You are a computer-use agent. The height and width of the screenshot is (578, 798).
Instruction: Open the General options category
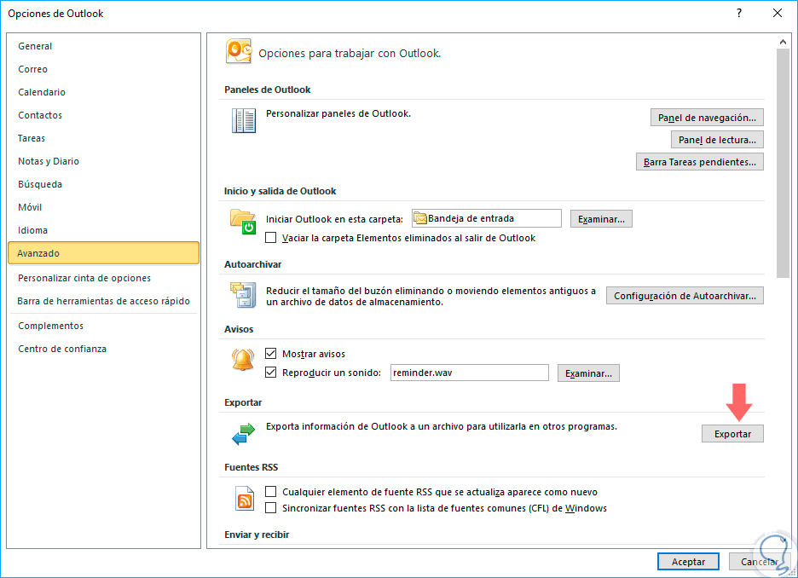[x=103, y=46]
